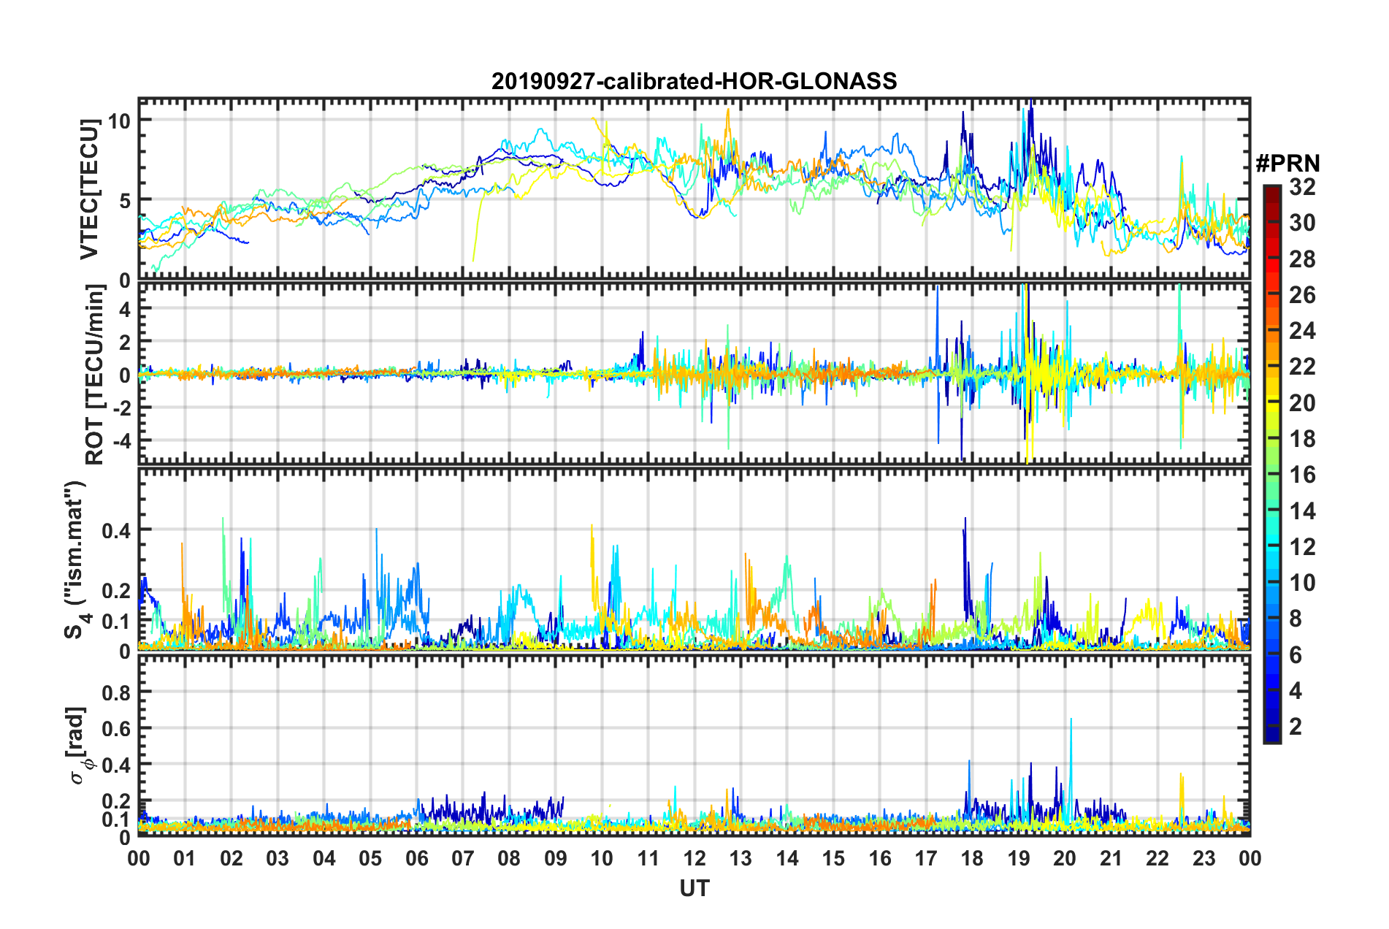Viewport: 1389px width, 929px height.
Task: Click the 19 tick on the UT axis
Action: point(1018,858)
